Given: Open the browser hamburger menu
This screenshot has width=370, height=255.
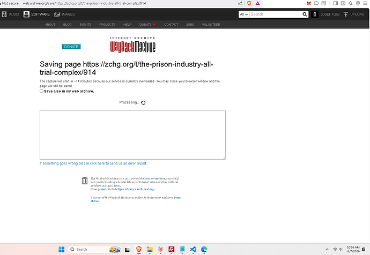Looking at the screenshot, I should pos(365,3).
